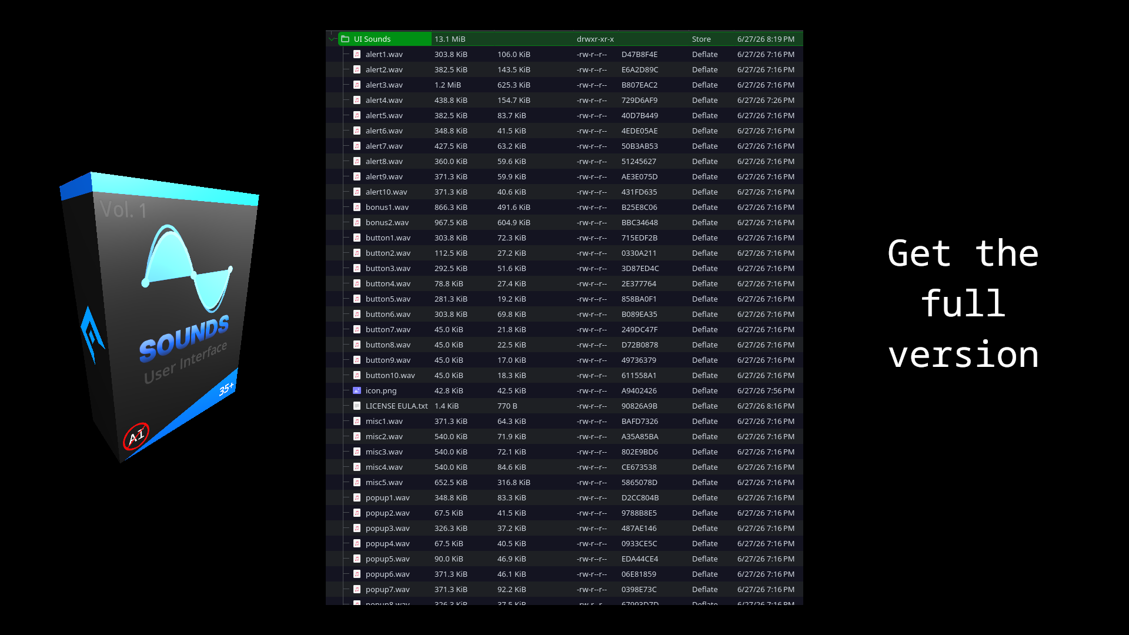This screenshot has width=1129, height=635.
Task: Click the audio icon beside alert6.wav
Action: pos(356,131)
